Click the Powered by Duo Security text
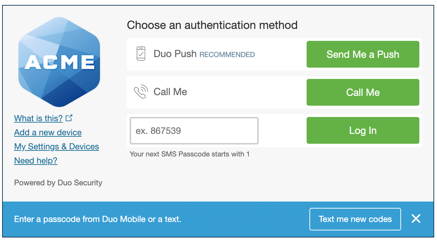The width and height of the screenshot is (437, 241). pos(58,183)
